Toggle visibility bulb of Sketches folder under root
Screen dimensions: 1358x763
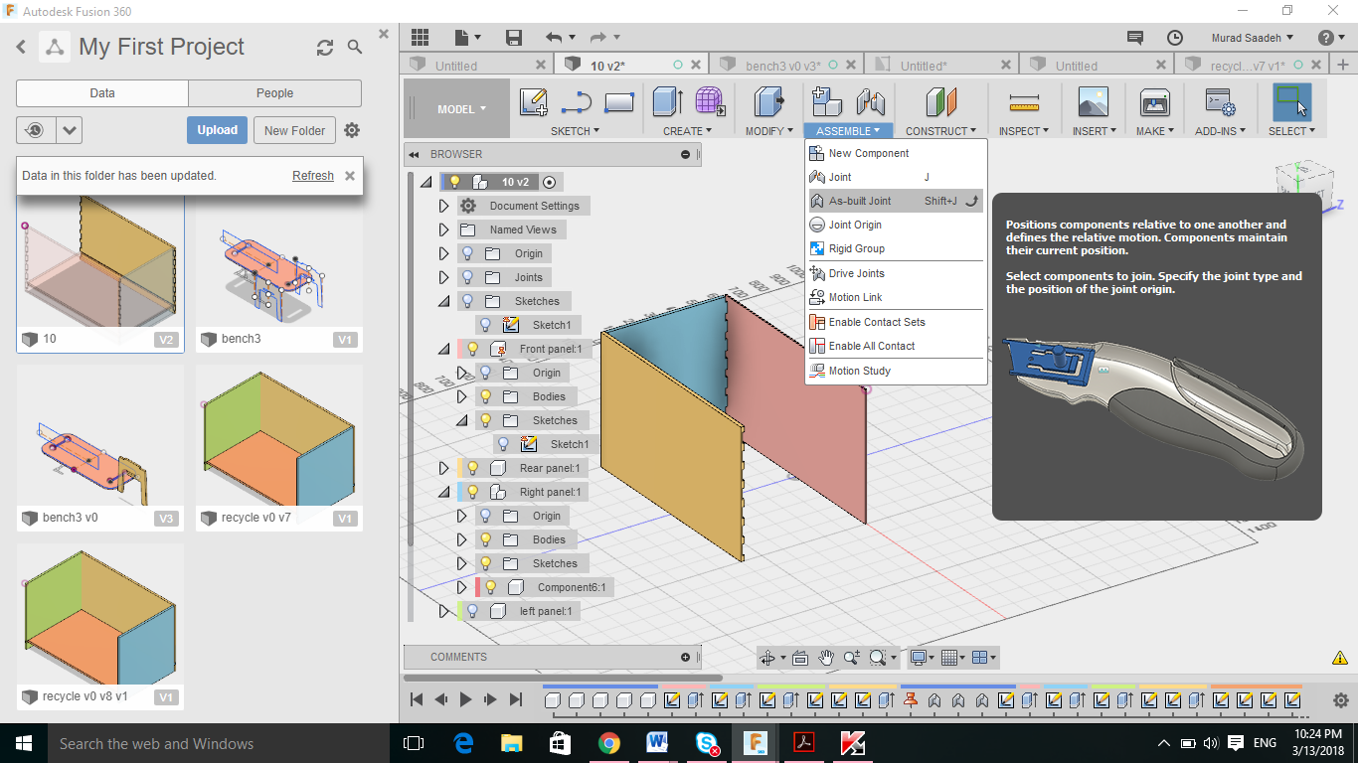click(467, 301)
